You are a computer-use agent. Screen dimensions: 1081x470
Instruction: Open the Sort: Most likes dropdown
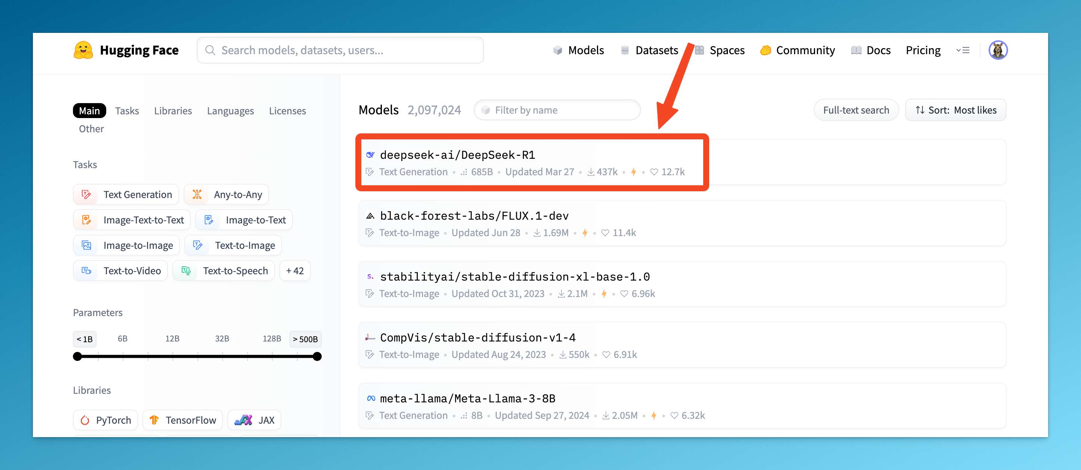[956, 110]
